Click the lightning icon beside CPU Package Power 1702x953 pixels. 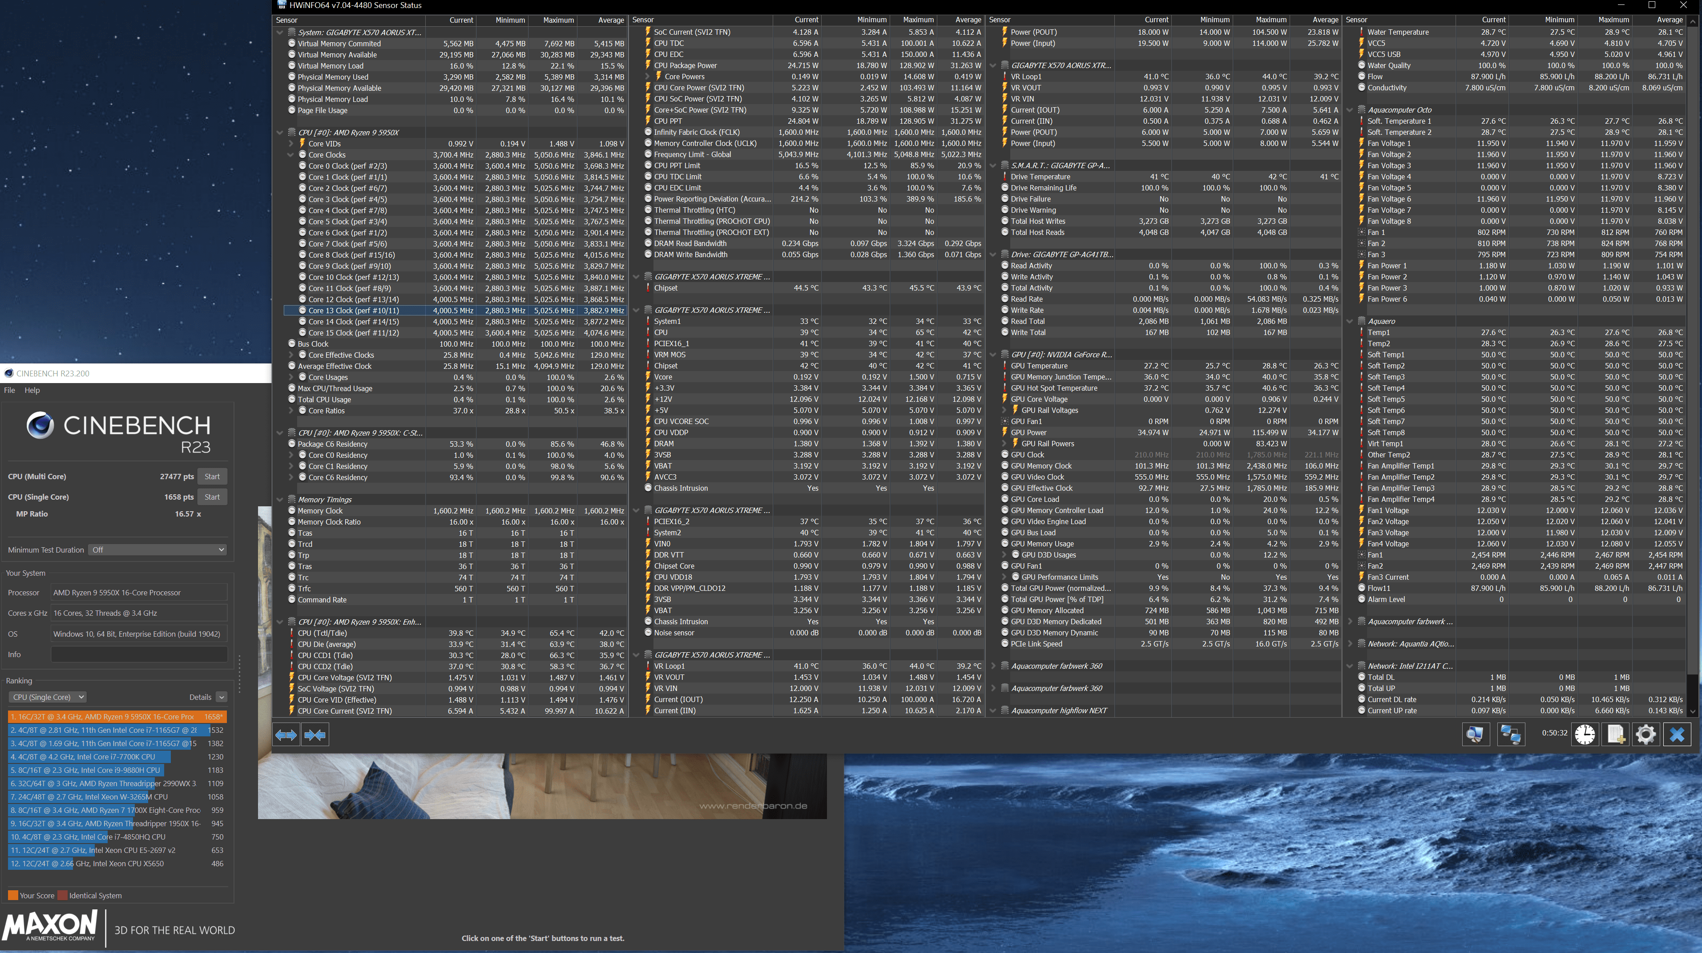point(648,65)
